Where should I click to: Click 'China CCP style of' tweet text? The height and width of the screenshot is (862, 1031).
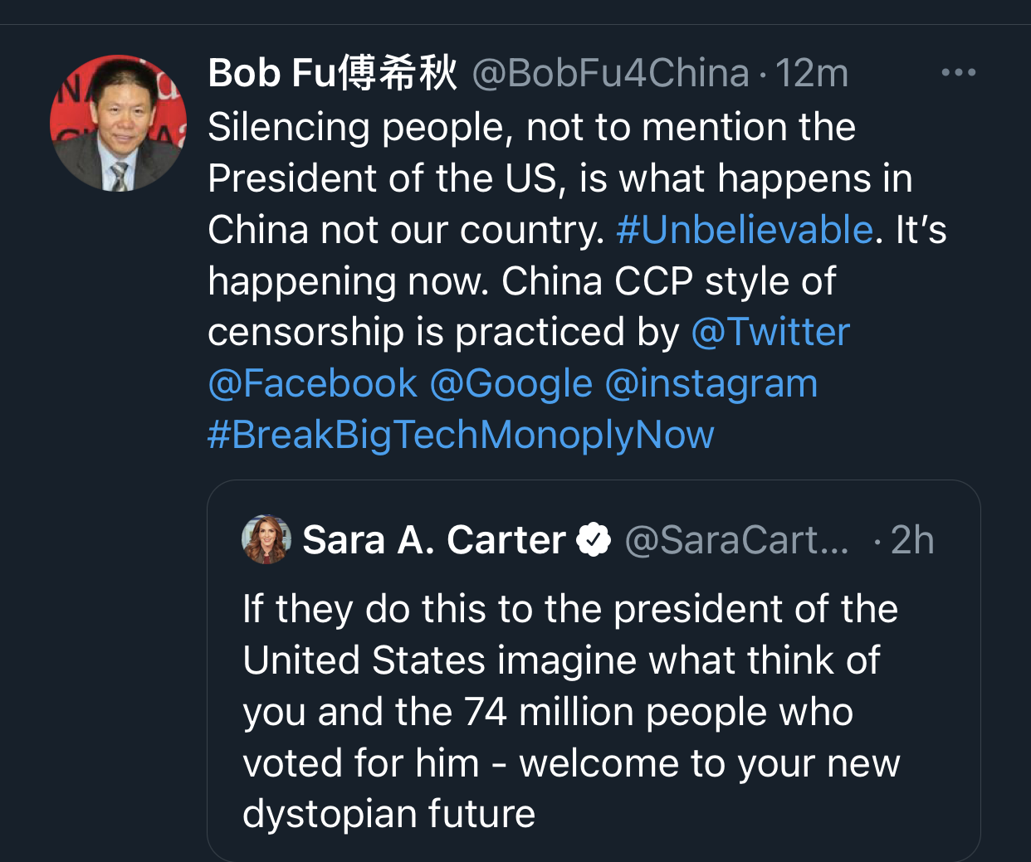click(x=668, y=281)
